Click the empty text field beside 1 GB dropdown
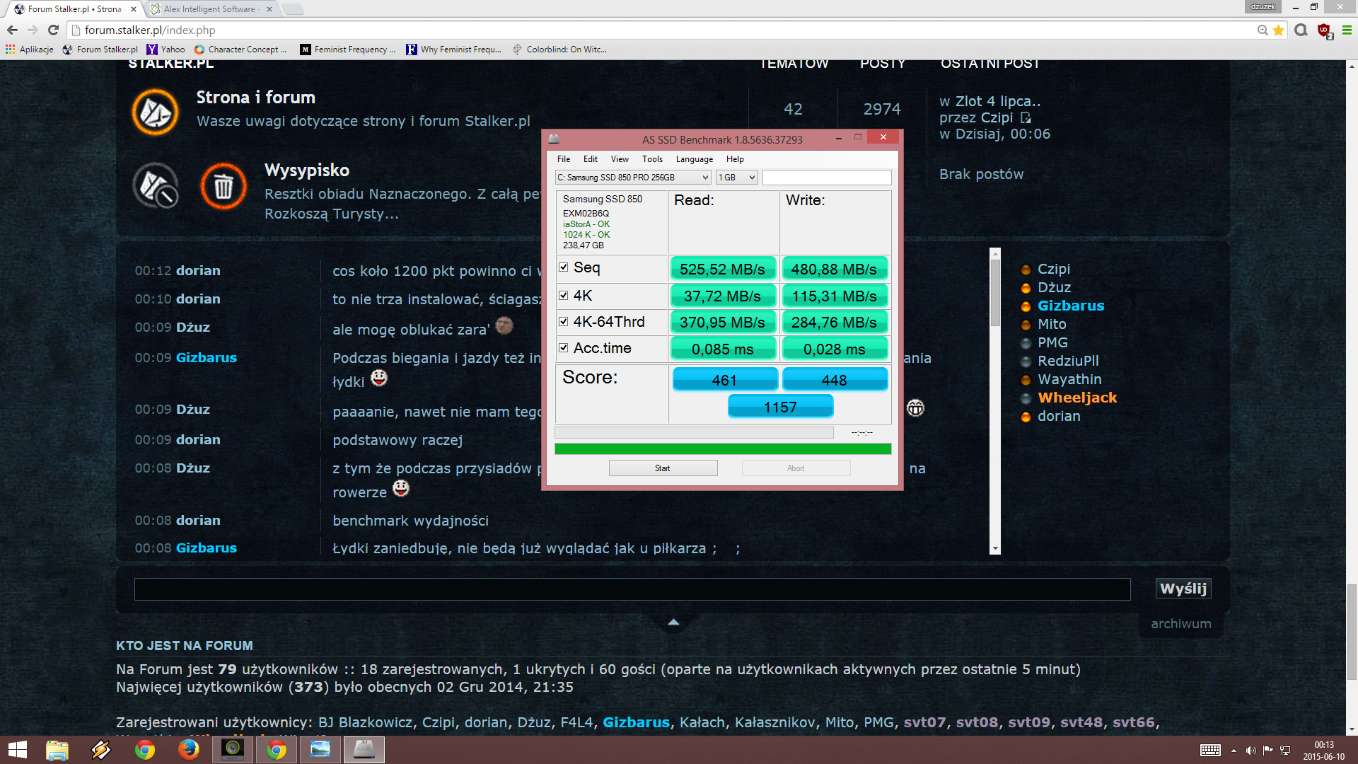Image resolution: width=1358 pixels, height=764 pixels. [x=827, y=178]
